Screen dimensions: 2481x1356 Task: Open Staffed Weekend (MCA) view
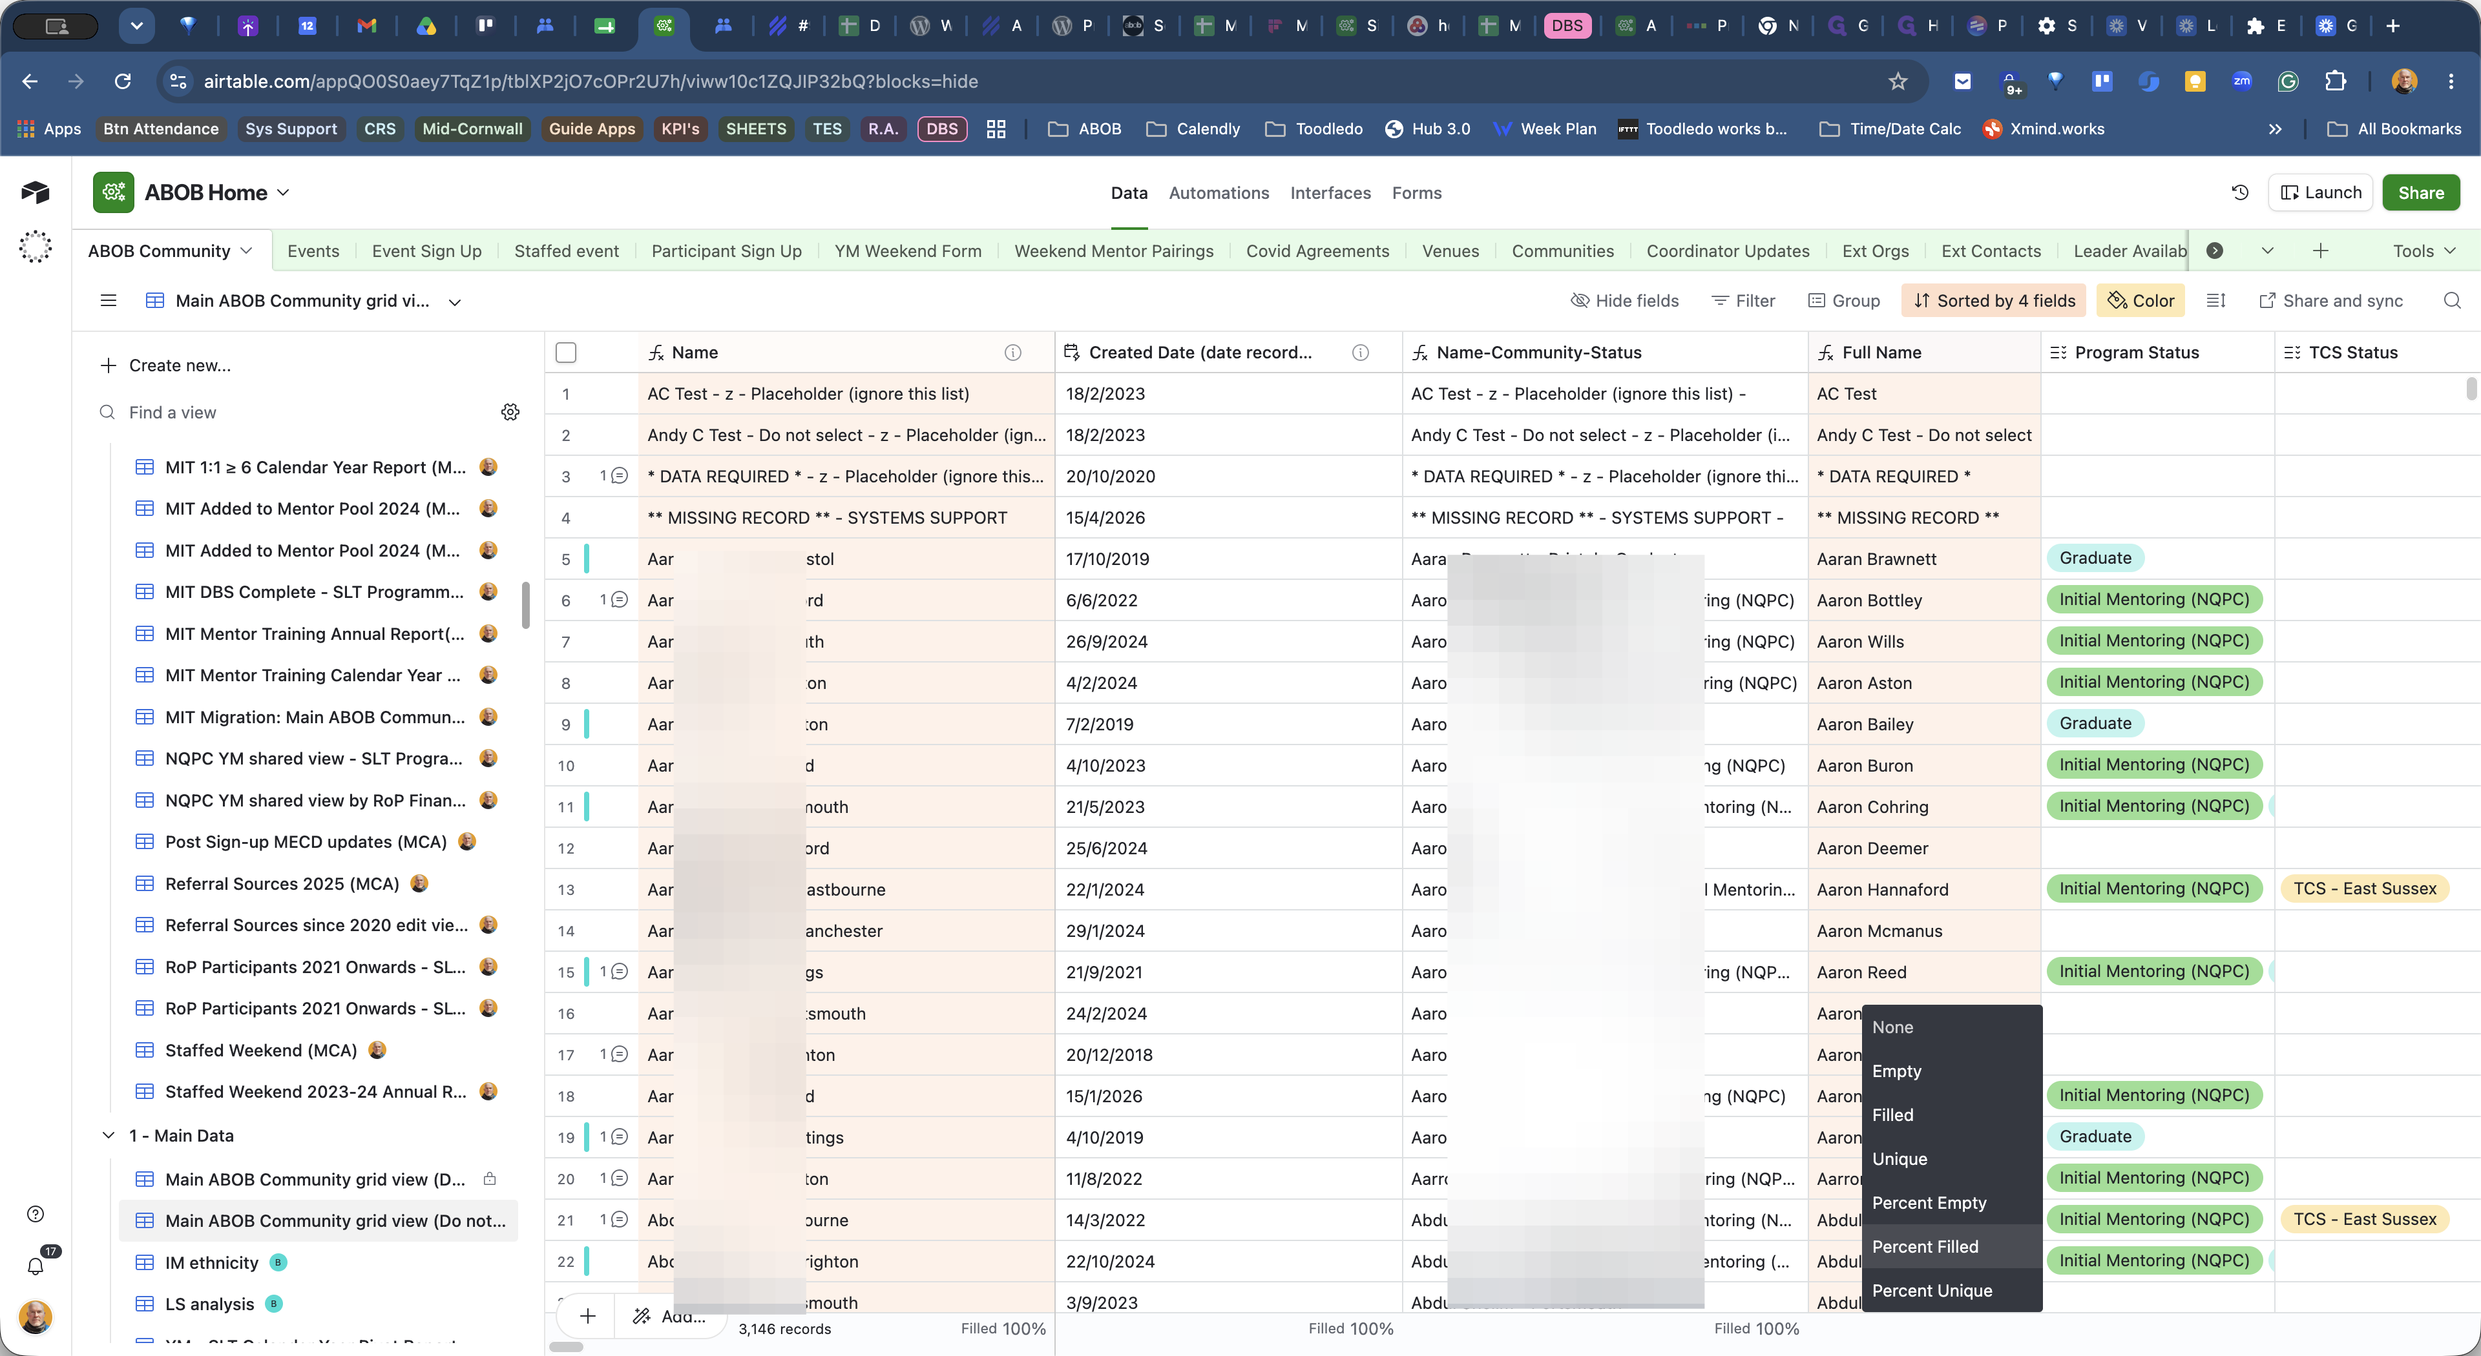[261, 1050]
